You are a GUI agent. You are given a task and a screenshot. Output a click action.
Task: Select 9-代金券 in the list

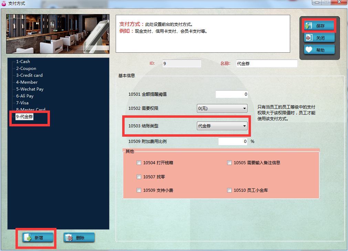pos(24,116)
